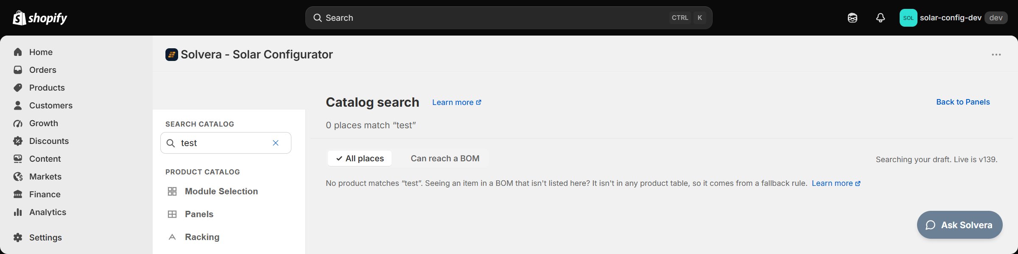Click 'Searching your draft. Live is v139.'
1018x254 pixels.
[937, 160]
